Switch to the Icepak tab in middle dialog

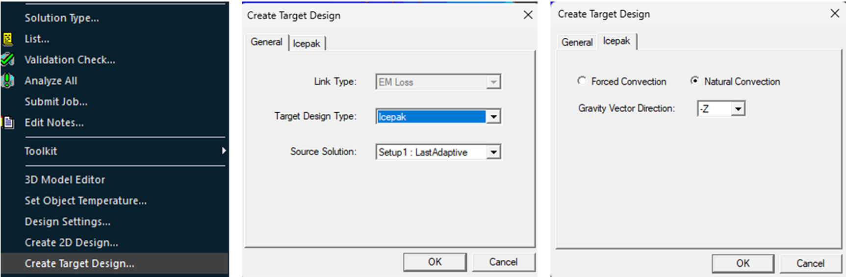coord(307,44)
